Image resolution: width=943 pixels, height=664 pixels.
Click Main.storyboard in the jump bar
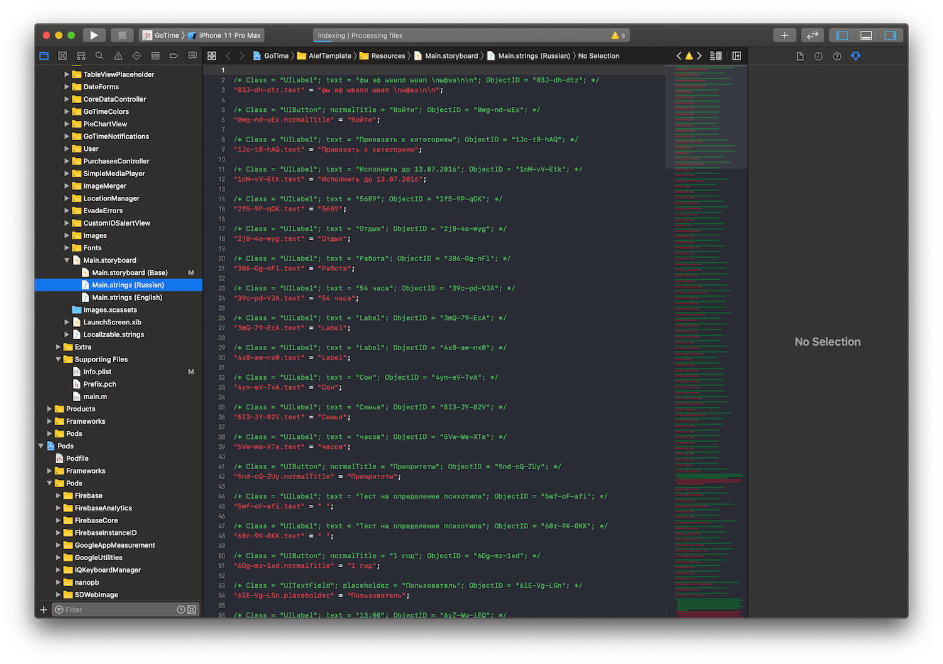(x=446, y=56)
